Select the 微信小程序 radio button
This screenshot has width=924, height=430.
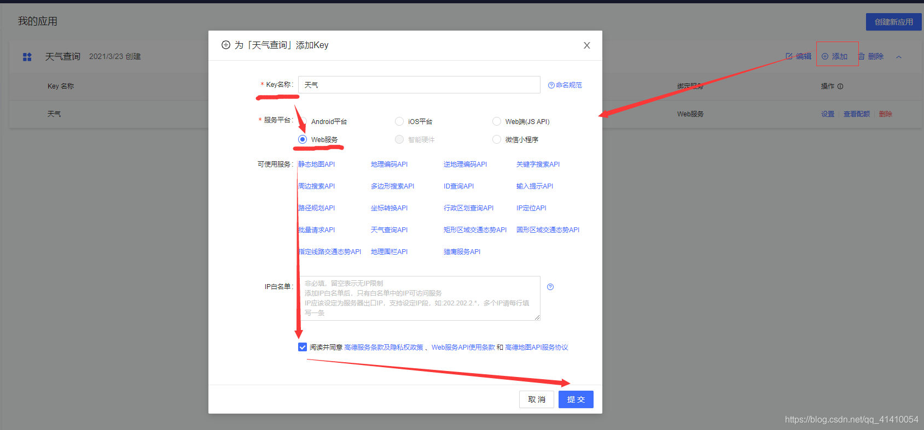[497, 139]
